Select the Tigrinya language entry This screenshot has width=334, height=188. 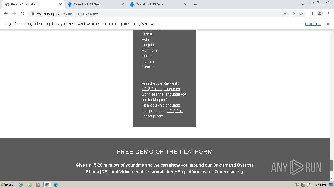coord(148,61)
